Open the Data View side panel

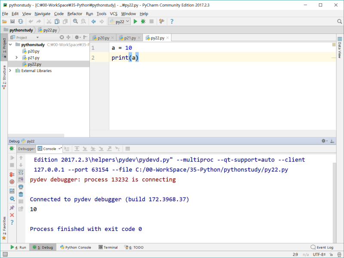click(x=340, y=48)
